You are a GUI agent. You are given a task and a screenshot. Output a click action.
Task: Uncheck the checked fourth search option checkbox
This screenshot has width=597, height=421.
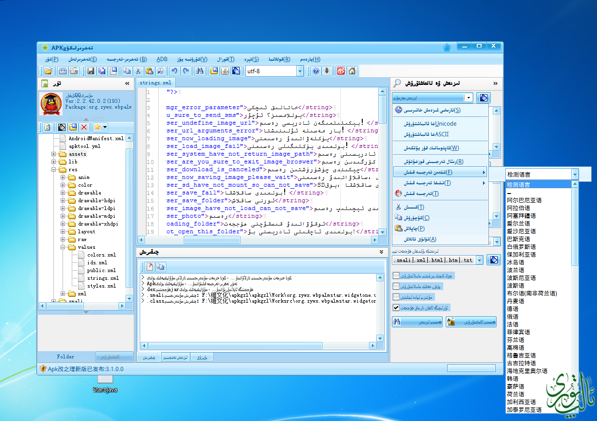(396, 308)
